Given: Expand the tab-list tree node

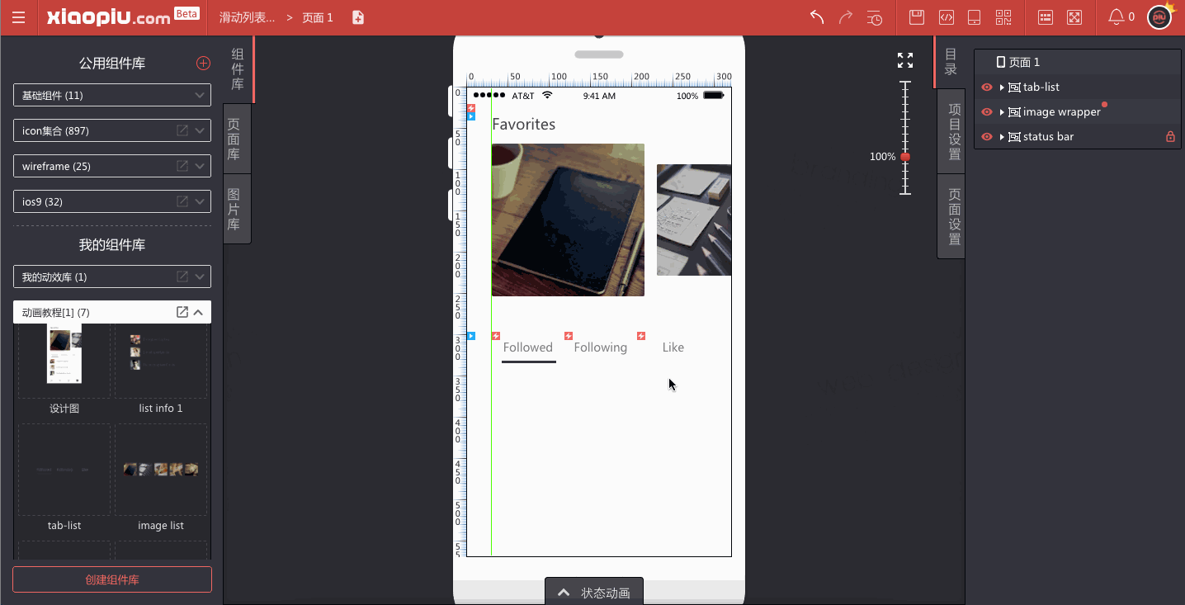Looking at the screenshot, I should (x=1002, y=87).
